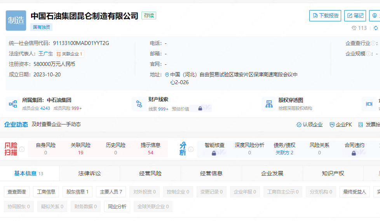Image resolution: width=380 pixels, height=221 pixels.
Task: Select 分支机构 0 sub-tab
Action: point(321,192)
